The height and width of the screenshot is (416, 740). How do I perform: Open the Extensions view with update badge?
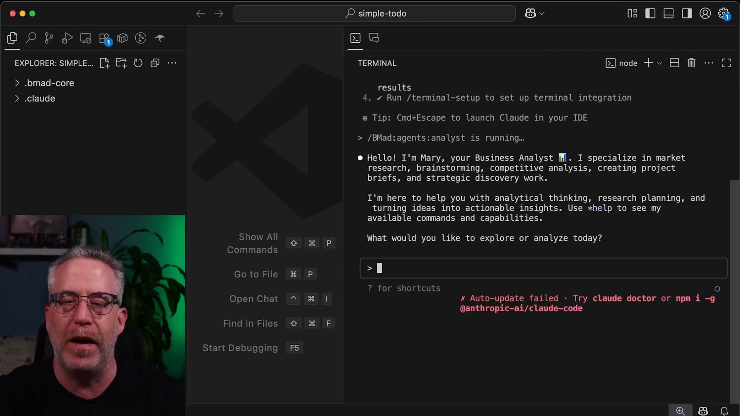point(104,38)
